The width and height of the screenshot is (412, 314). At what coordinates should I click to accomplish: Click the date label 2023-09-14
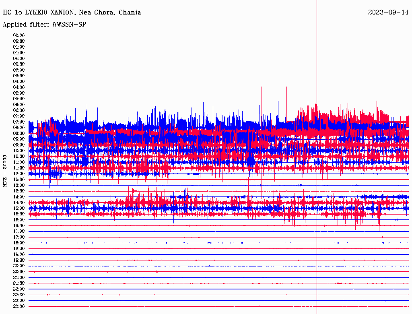(x=388, y=12)
